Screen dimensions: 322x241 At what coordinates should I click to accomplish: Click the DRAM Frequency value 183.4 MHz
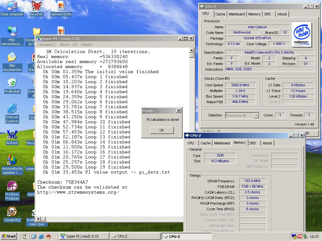click(x=253, y=181)
